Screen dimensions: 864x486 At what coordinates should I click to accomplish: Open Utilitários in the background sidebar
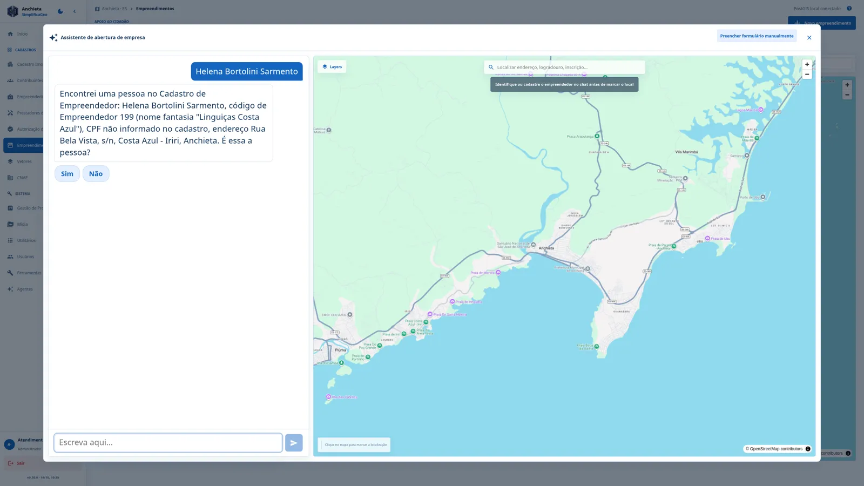click(26, 240)
